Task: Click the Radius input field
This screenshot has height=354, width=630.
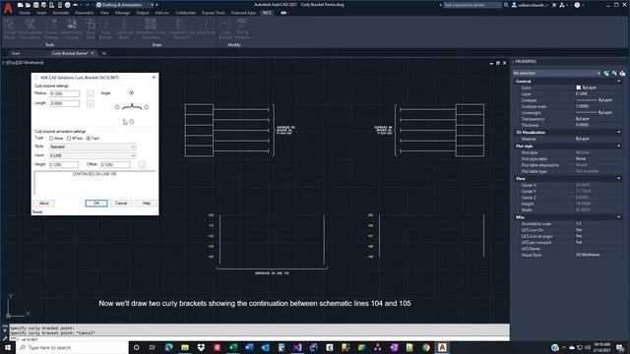Action: [65, 93]
